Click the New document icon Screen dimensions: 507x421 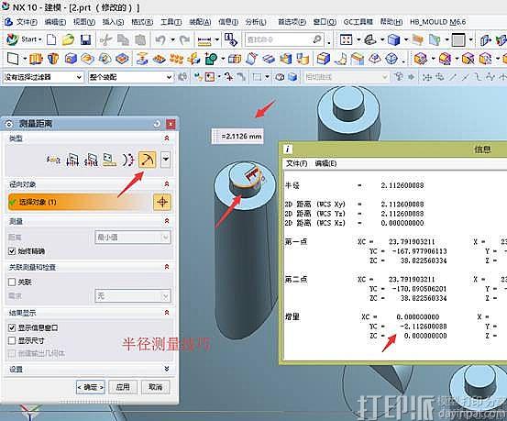point(51,39)
